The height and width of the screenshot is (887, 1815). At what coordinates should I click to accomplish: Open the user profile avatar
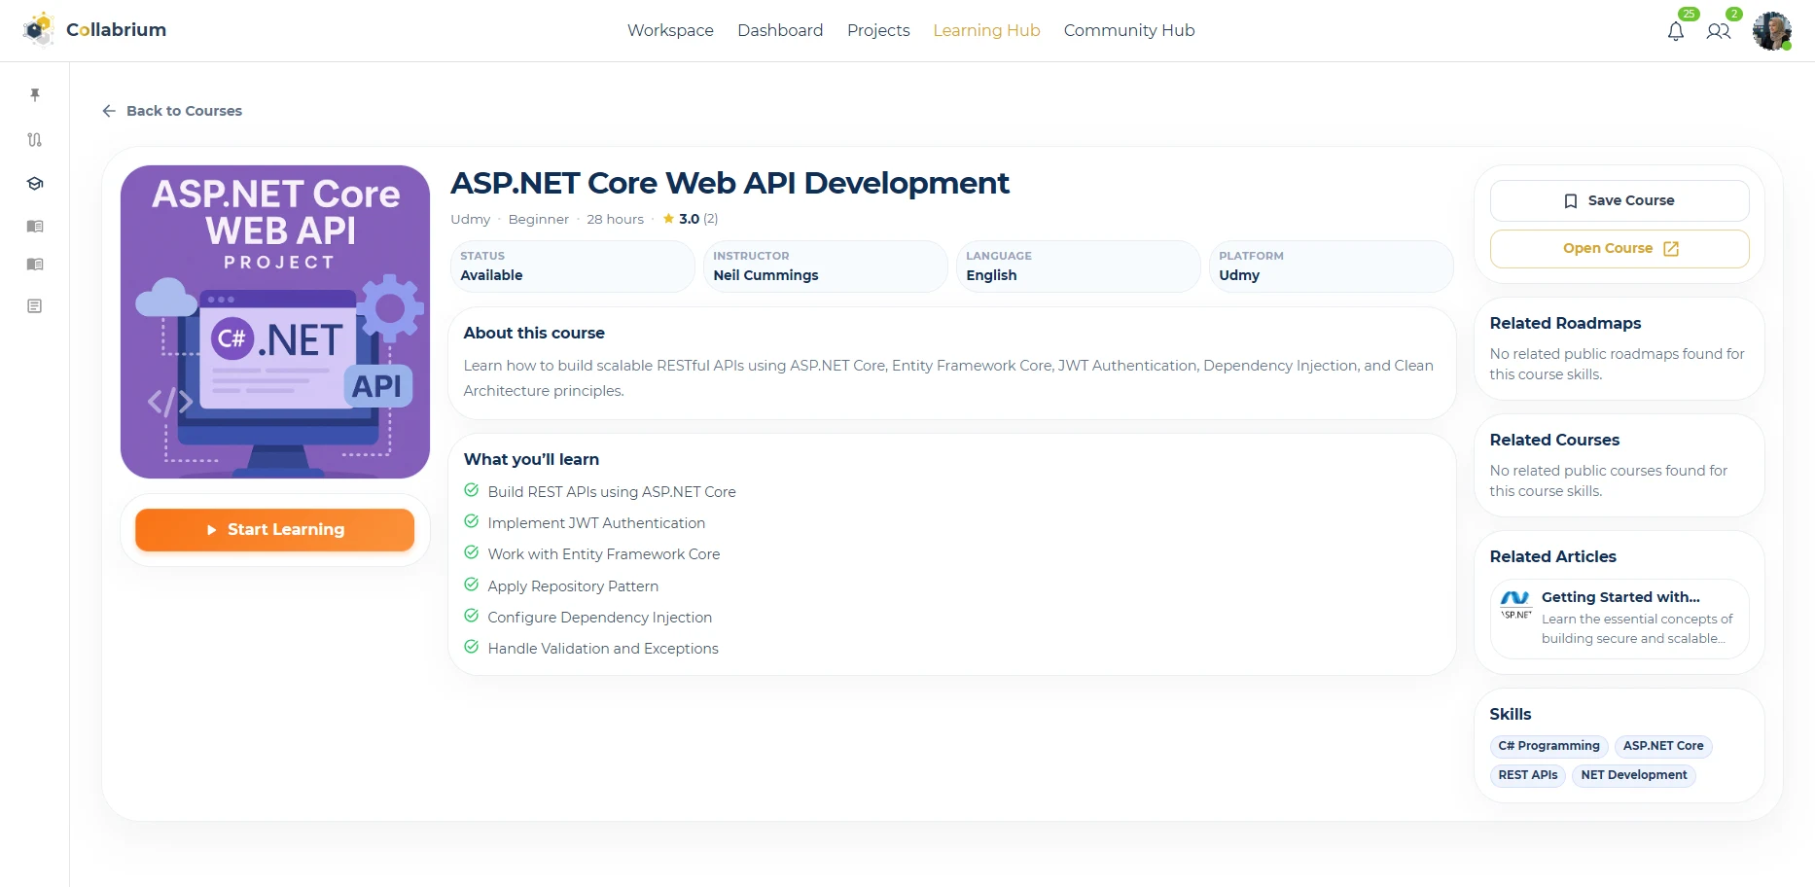click(x=1772, y=31)
